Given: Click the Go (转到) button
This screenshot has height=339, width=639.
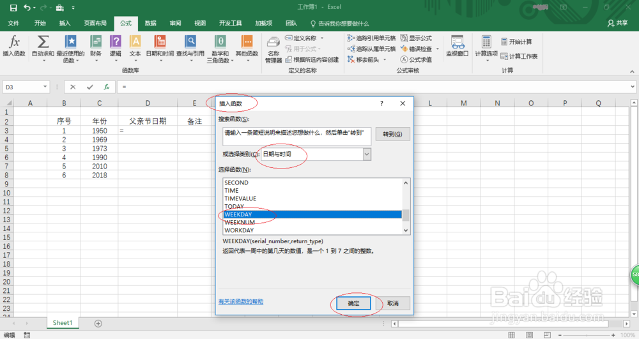Looking at the screenshot, I should click(392, 134).
